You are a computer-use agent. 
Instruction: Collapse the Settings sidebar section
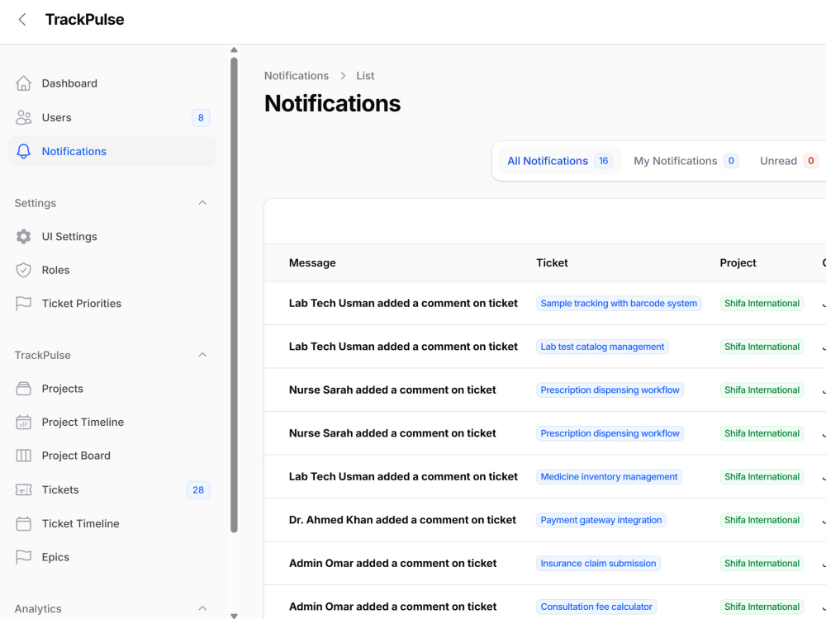coord(202,203)
